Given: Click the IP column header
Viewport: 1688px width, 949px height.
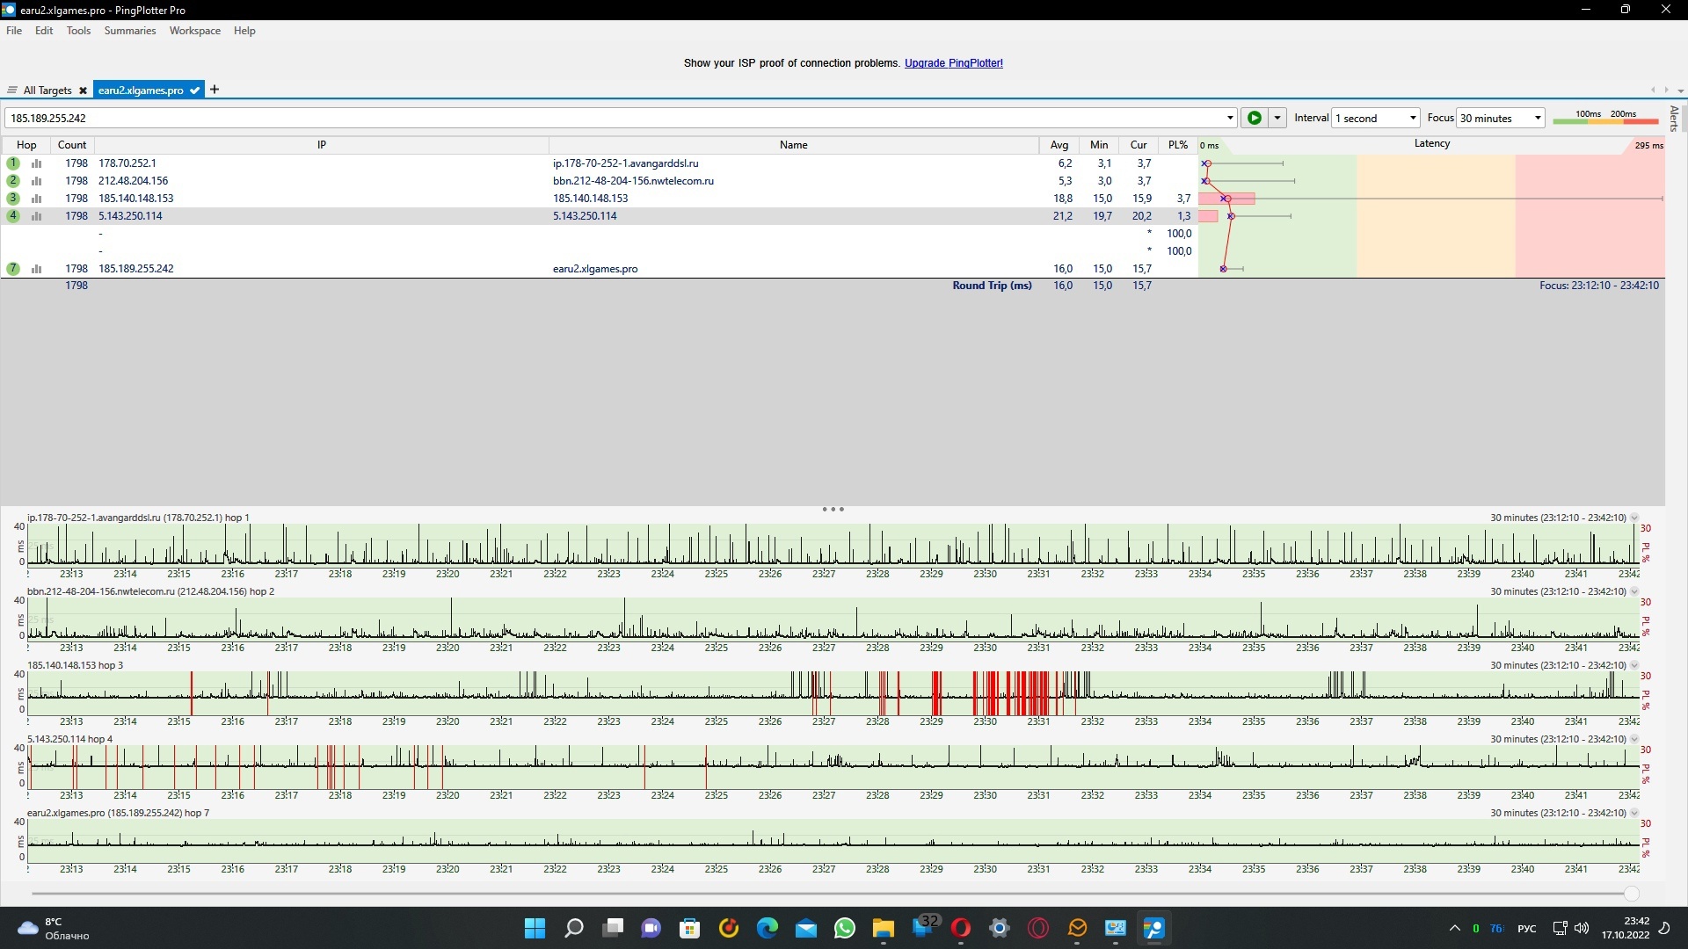Looking at the screenshot, I should tap(322, 145).
